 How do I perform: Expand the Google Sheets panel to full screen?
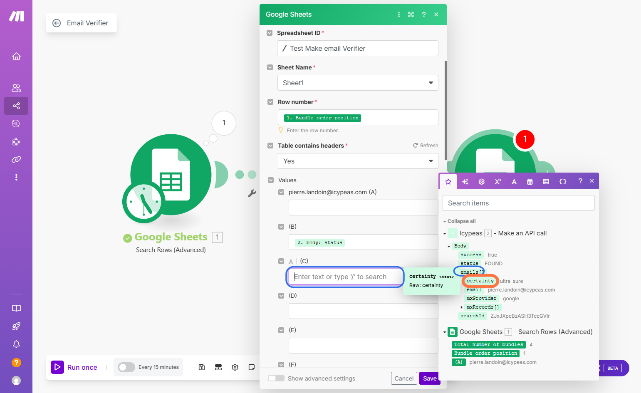[411, 15]
